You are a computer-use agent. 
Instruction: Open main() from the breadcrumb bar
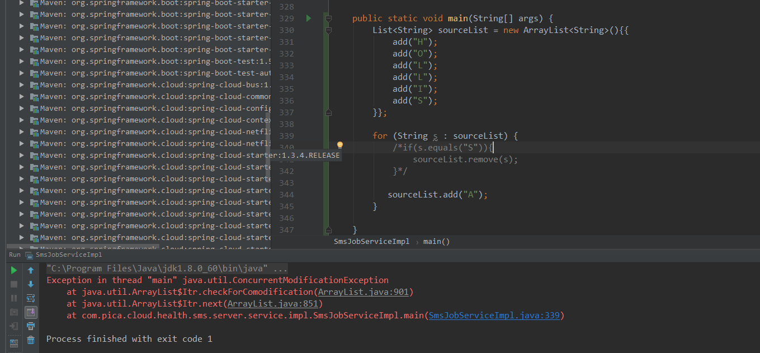(x=436, y=241)
